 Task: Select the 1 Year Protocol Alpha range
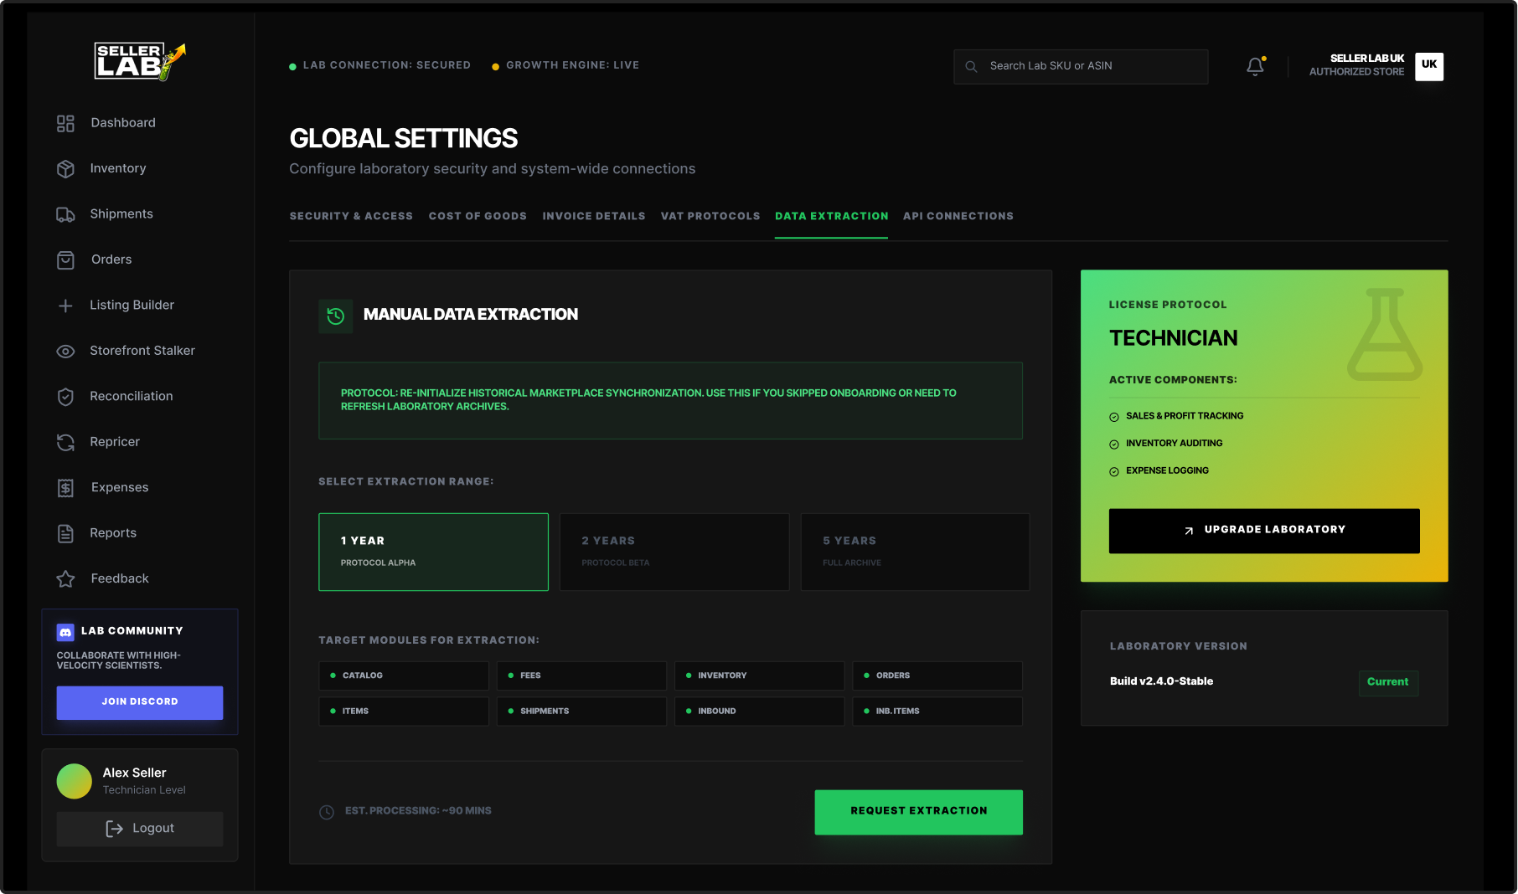433,552
